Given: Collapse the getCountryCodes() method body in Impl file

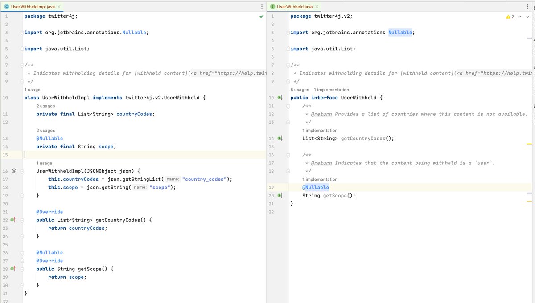Looking at the screenshot, I should point(21,220).
